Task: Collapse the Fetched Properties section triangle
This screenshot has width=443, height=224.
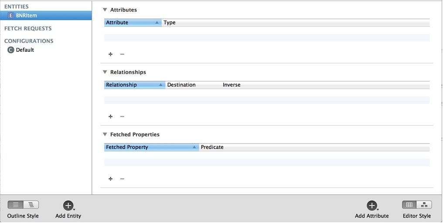Action: [105, 134]
